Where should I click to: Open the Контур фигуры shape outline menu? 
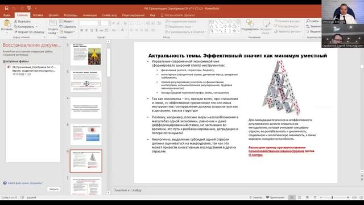[x=288, y=26]
